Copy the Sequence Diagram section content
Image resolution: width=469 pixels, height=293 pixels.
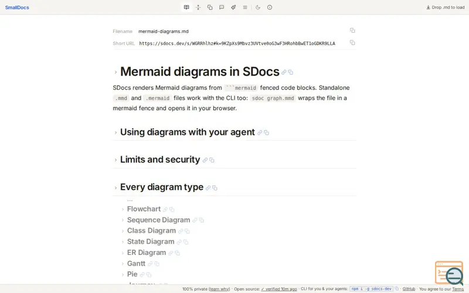tap(201, 220)
